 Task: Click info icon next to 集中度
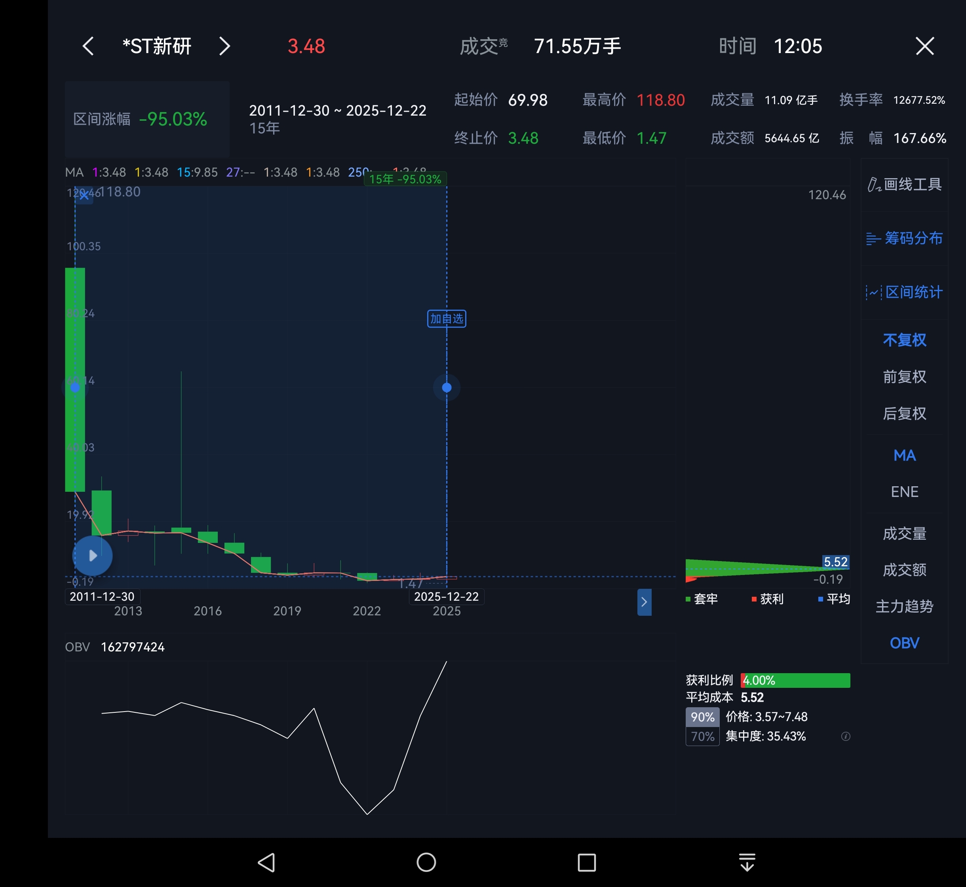tap(846, 736)
